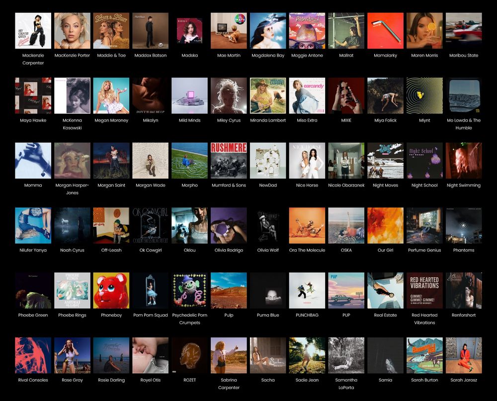The width and height of the screenshot is (497, 401).
Task: Click the 'Sarah Jarosz' artist name
Action: [464, 380]
